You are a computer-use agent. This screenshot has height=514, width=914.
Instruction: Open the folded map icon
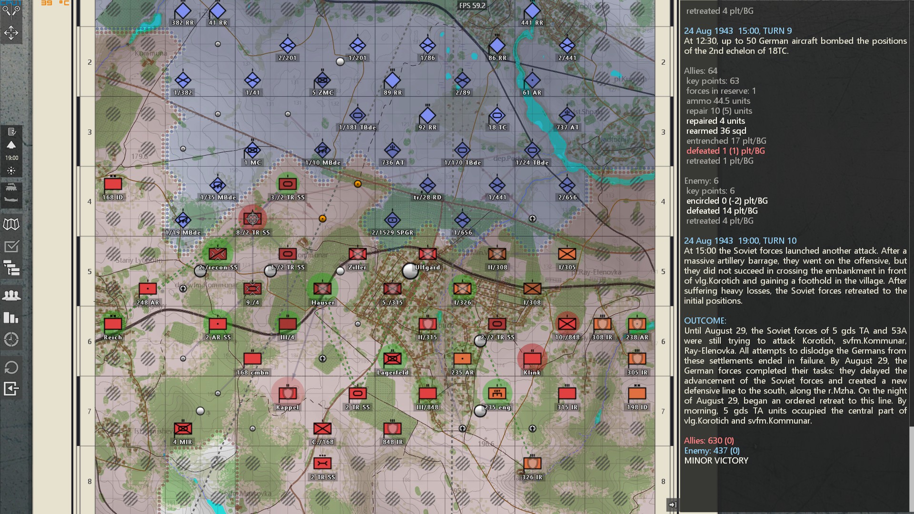11,224
